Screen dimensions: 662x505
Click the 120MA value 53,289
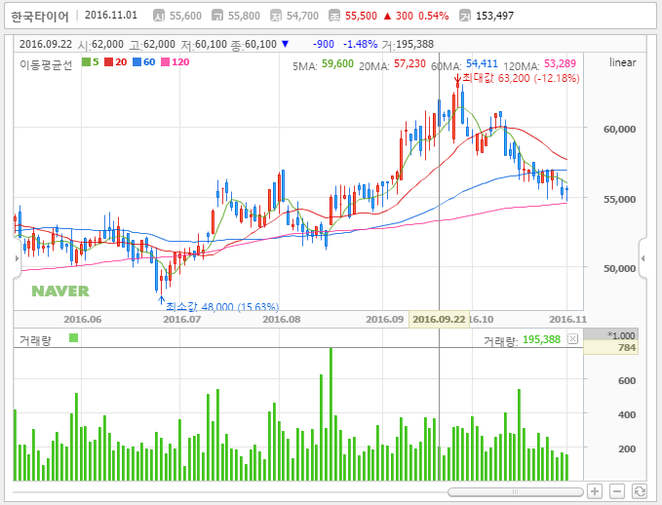pyautogui.click(x=560, y=63)
